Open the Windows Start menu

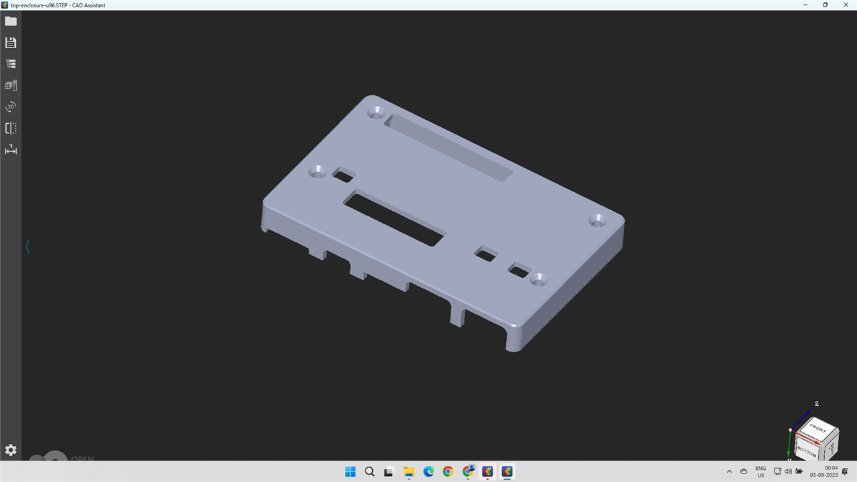pyautogui.click(x=350, y=471)
